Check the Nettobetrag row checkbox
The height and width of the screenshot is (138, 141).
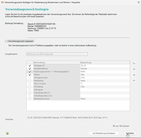pyautogui.click(x=30, y=81)
